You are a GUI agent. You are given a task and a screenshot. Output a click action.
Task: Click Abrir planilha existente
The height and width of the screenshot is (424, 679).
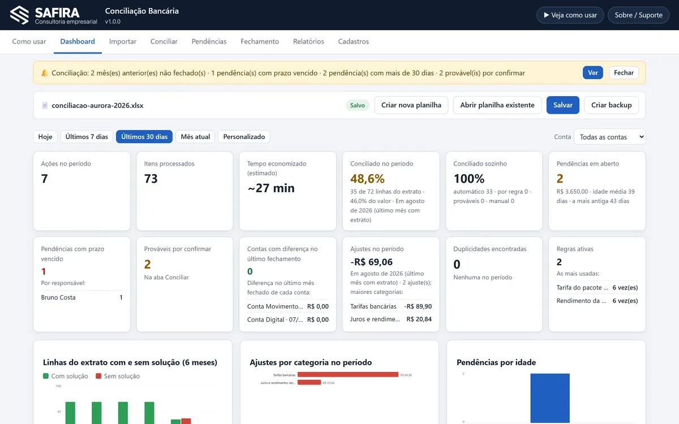point(497,105)
